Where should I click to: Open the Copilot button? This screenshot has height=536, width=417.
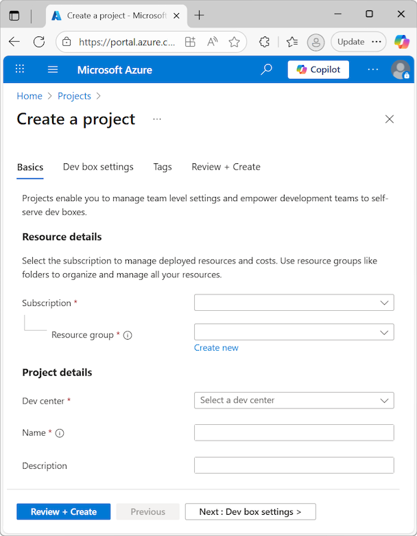coord(318,69)
